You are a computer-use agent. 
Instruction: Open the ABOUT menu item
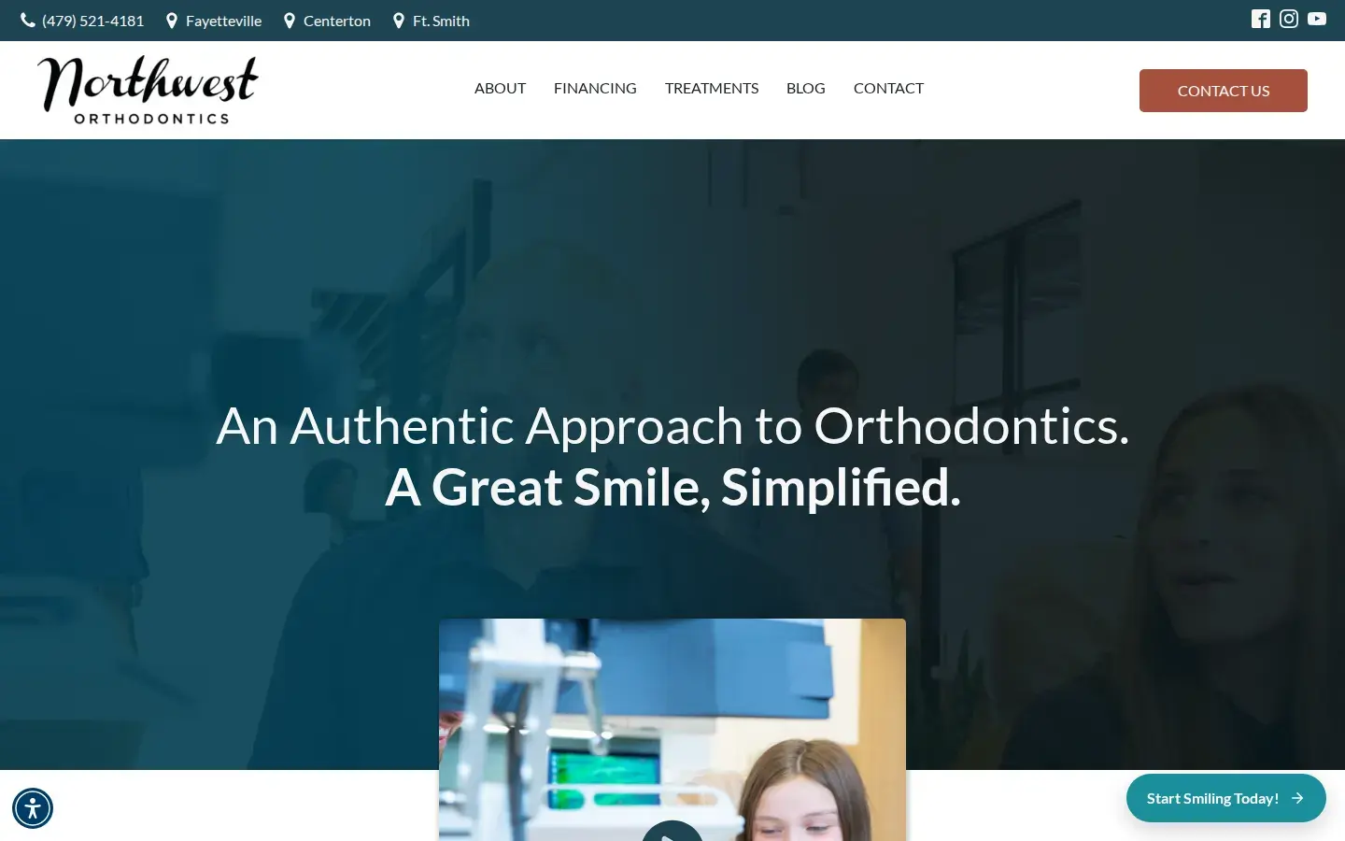[500, 88]
